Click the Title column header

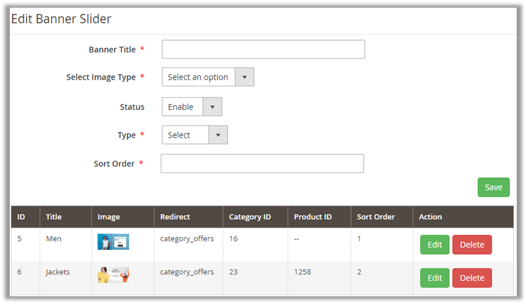coord(54,217)
